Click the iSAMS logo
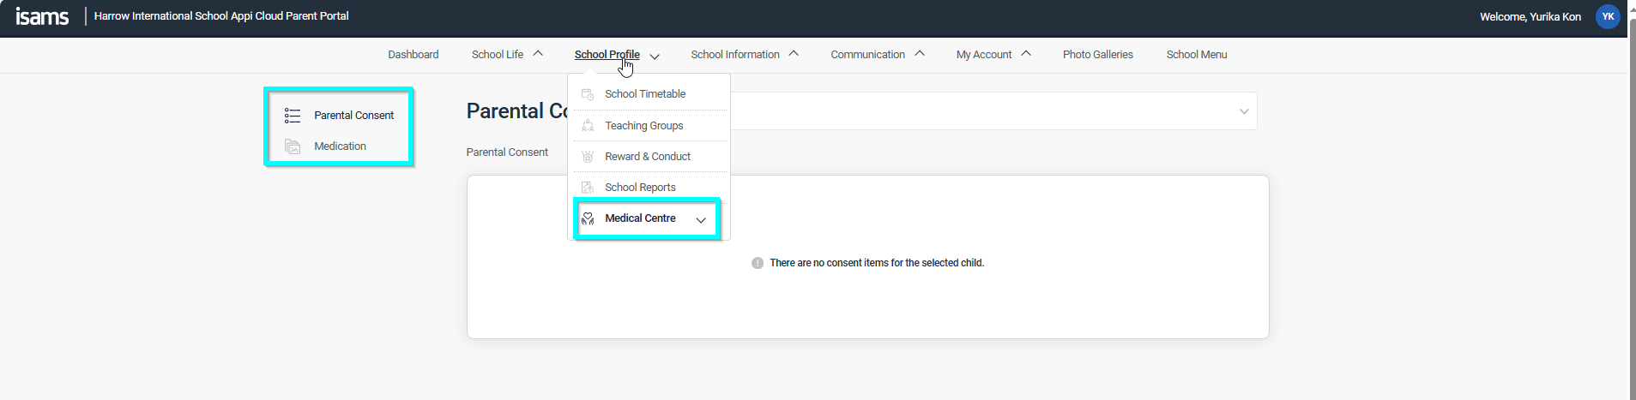This screenshot has width=1636, height=400. [x=42, y=16]
